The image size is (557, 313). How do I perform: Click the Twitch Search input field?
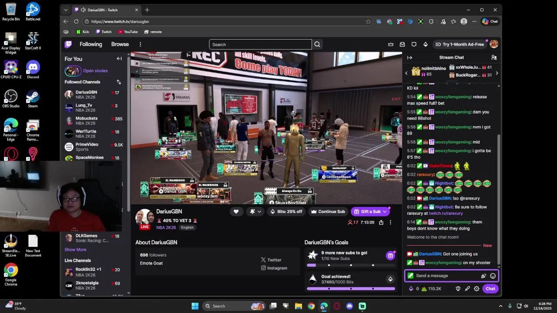[260, 44]
